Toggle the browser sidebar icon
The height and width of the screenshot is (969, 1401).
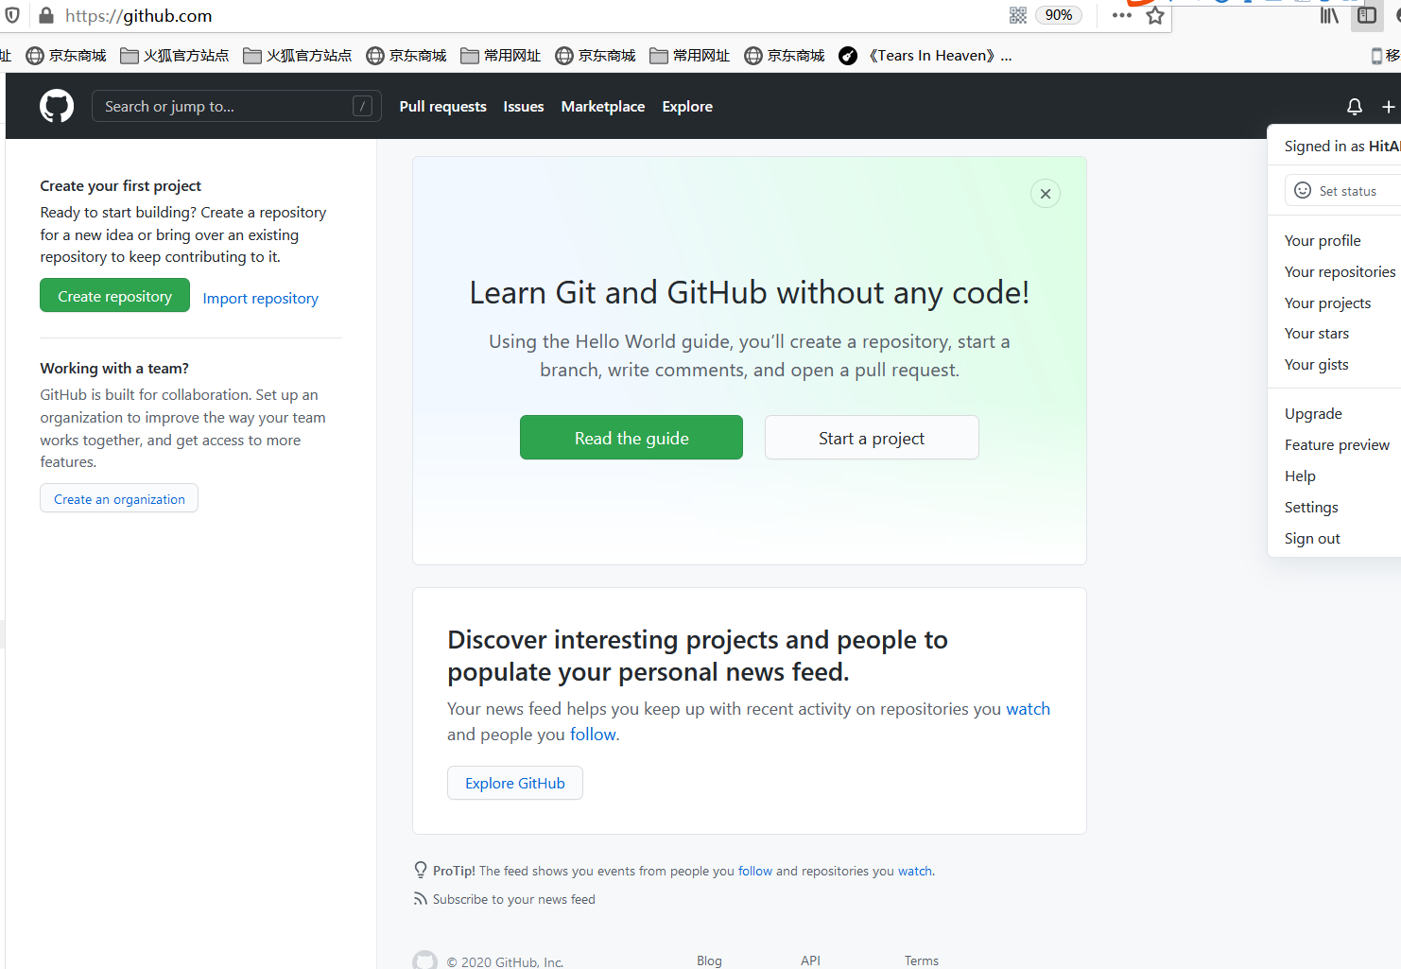[1367, 15]
